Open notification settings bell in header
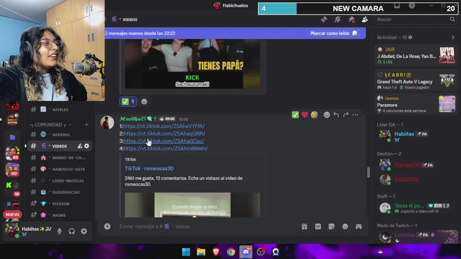 pyautogui.click(x=337, y=19)
